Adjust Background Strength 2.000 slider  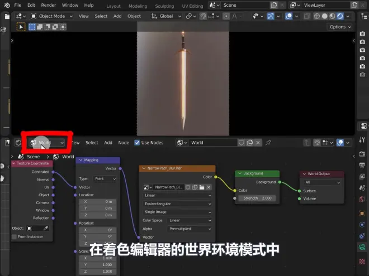click(257, 198)
